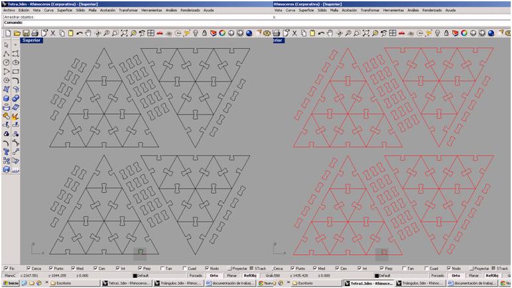Open the Archivo menu
Image resolution: width=512 pixels, height=288 pixels.
pyautogui.click(x=9, y=11)
